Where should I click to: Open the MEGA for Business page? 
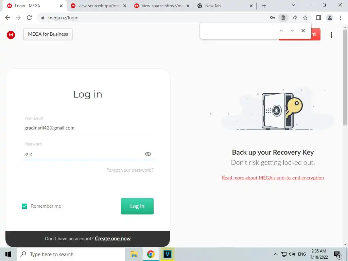click(48, 34)
